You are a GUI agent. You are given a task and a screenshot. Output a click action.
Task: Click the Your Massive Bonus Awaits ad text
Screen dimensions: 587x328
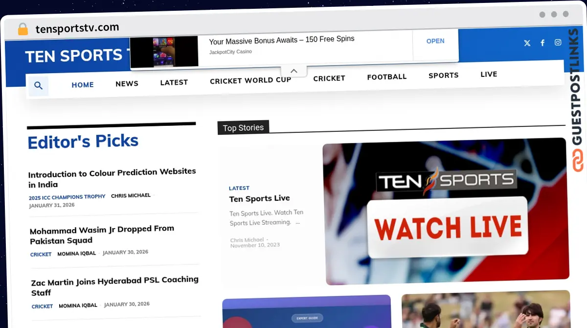tap(282, 40)
